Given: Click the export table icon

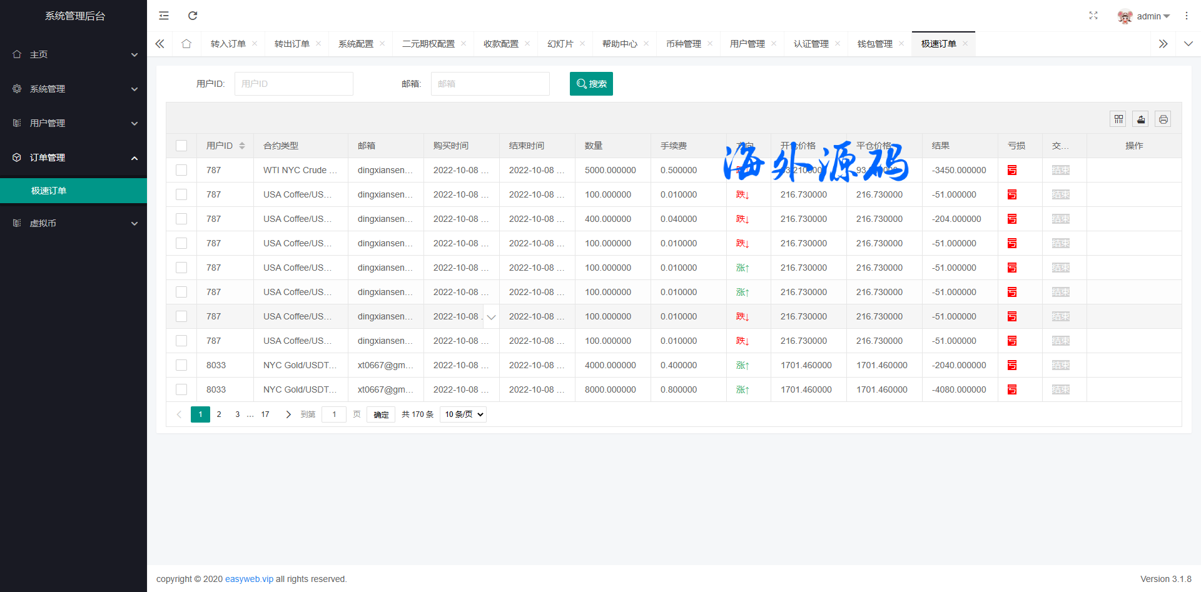Looking at the screenshot, I should pos(1141,119).
